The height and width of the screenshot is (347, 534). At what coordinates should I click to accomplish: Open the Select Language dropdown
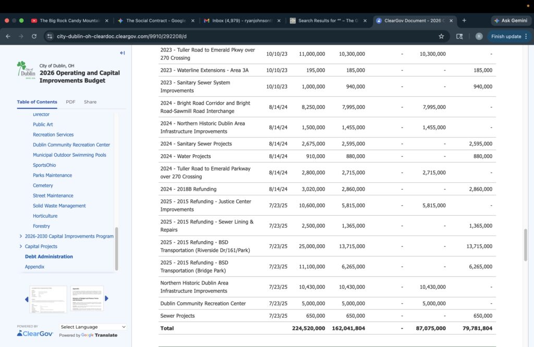pyautogui.click(x=93, y=327)
